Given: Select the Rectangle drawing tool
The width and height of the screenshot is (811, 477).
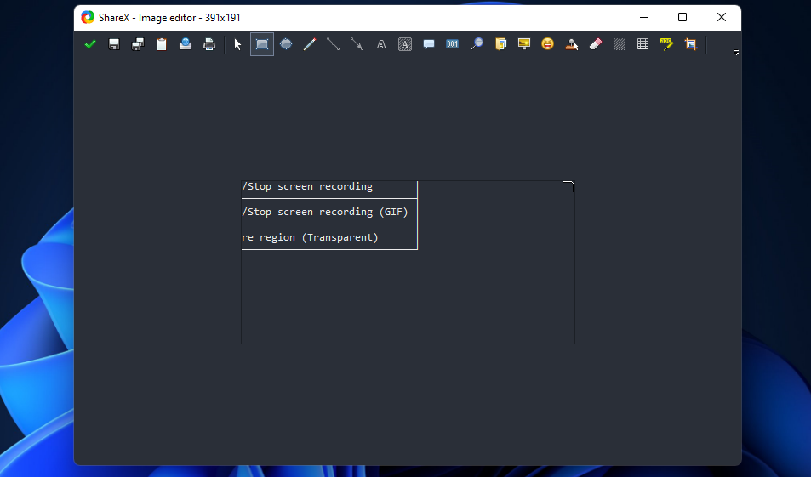Looking at the screenshot, I should [x=262, y=44].
